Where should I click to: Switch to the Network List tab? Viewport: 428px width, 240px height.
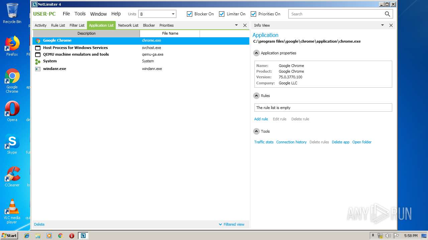click(x=128, y=25)
